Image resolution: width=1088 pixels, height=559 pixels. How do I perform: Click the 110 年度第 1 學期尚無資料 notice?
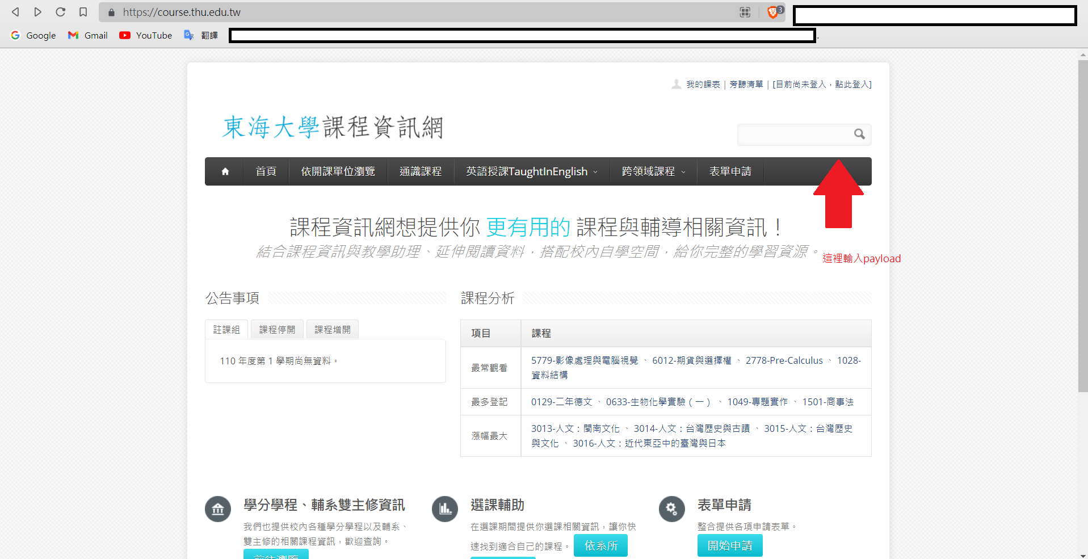(x=279, y=361)
